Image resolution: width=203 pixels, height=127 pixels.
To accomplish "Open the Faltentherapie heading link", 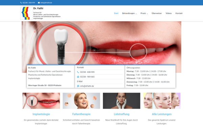I will click(81, 114).
